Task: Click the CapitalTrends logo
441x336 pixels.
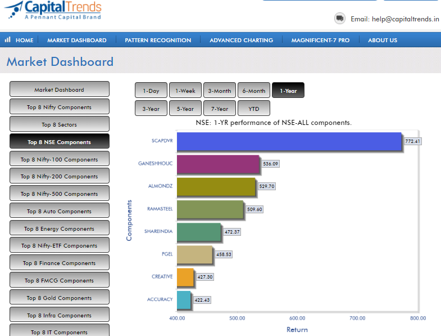Action: tap(53, 10)
